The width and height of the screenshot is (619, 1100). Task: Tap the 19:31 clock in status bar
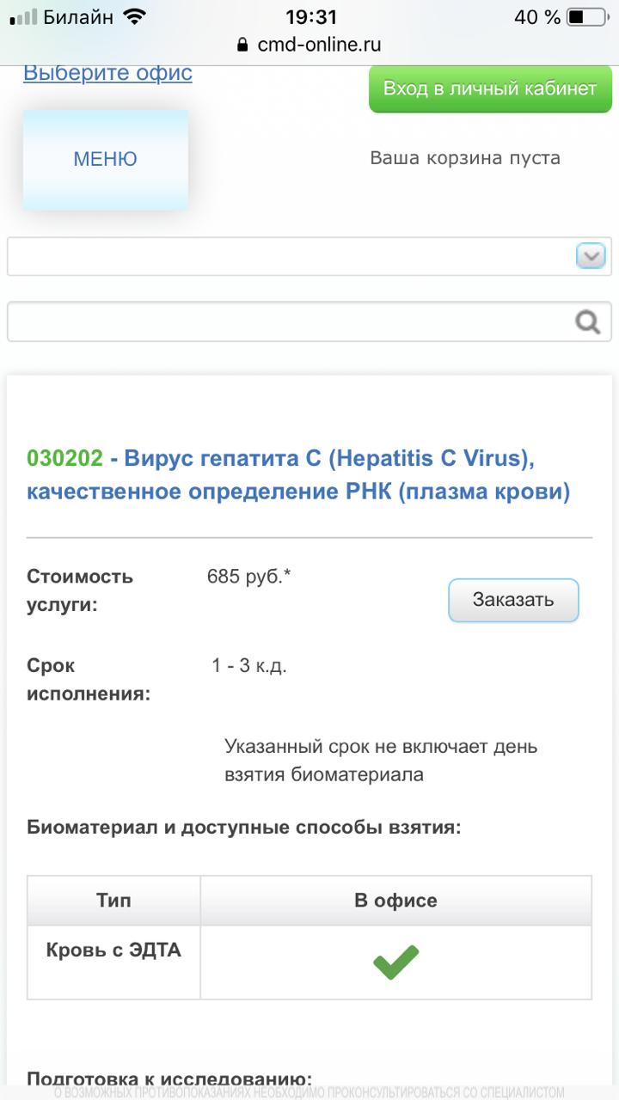309,17
